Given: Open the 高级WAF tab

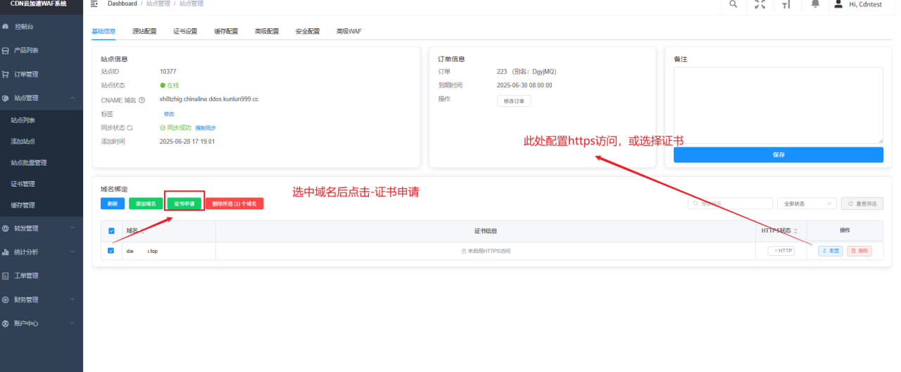Looking at the screenshot, I should tap(348, 32).
